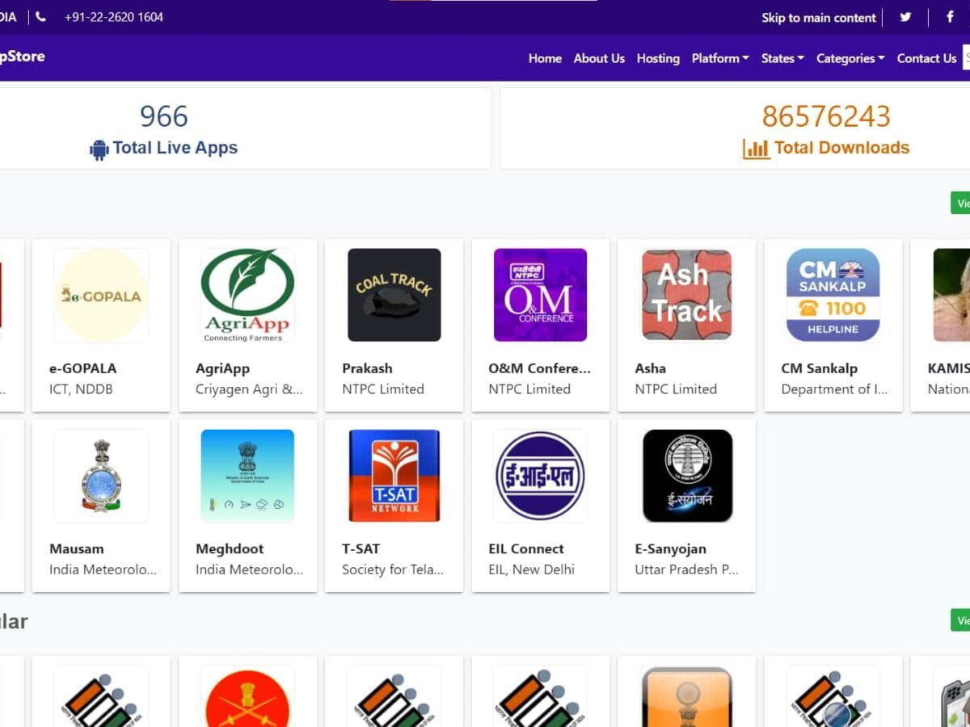The height and width of the screenshot is (727, 970).
Task: Click the EIL Connect app title
Action: [x=526, y=549]
